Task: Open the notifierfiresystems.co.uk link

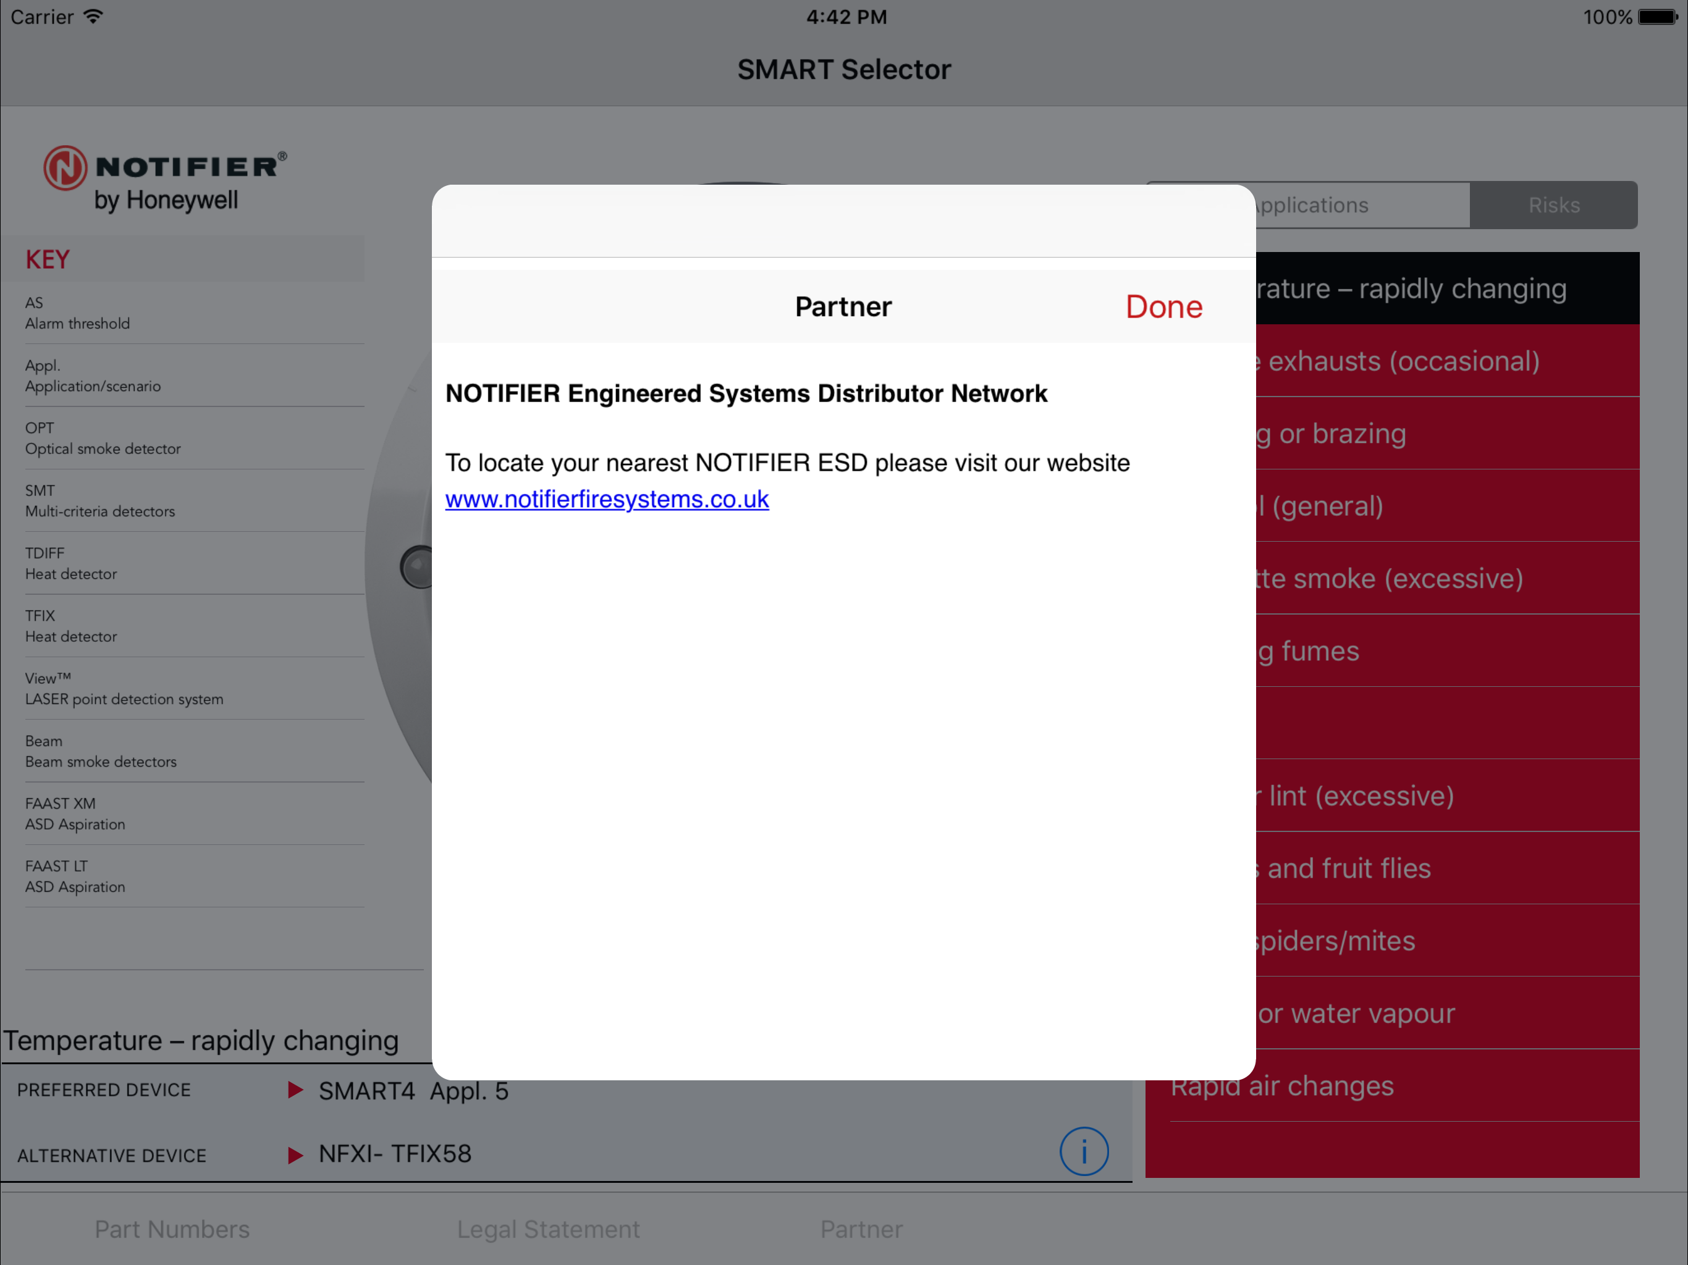Action: (607, 499)
